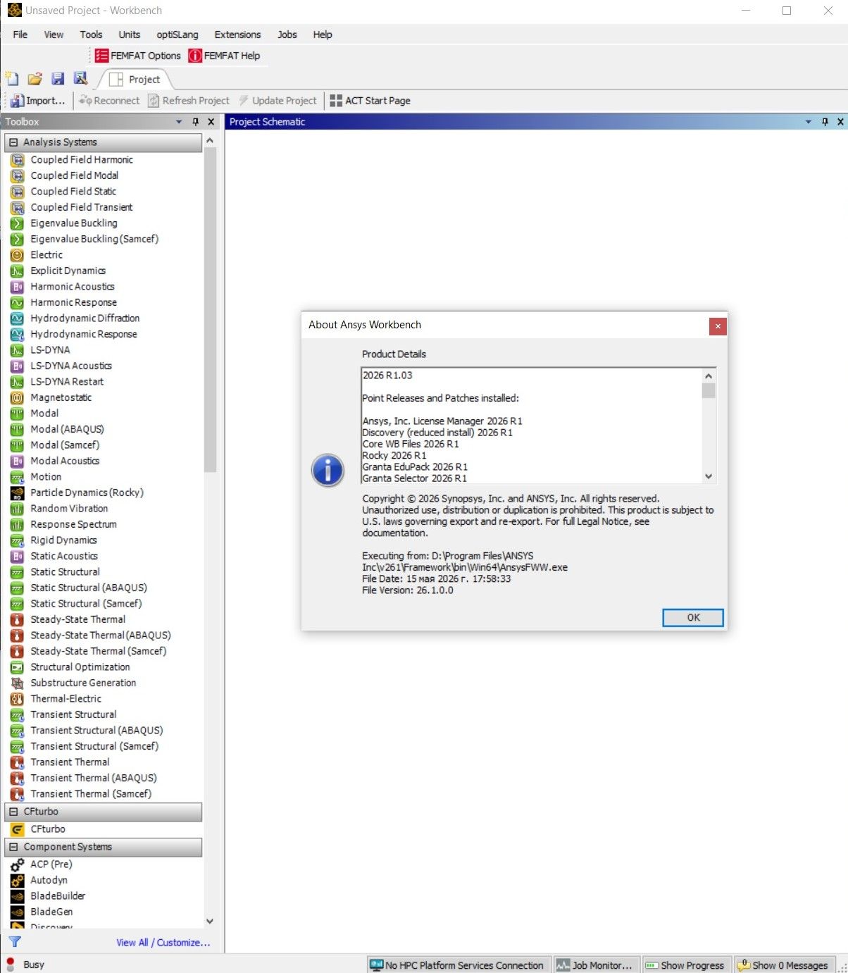This screenshot has width=848, height=973.
Task: Select the Harmonic Acoustics icon
Action: tap(18, 287)
